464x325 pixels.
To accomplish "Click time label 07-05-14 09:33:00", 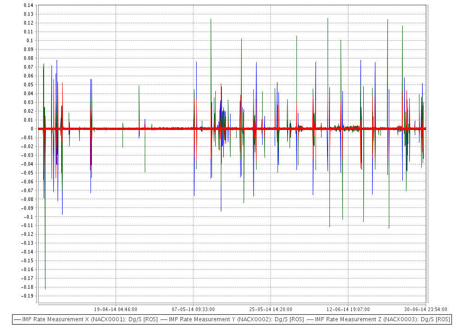I will pyautogui.click(x=193, y=309).
